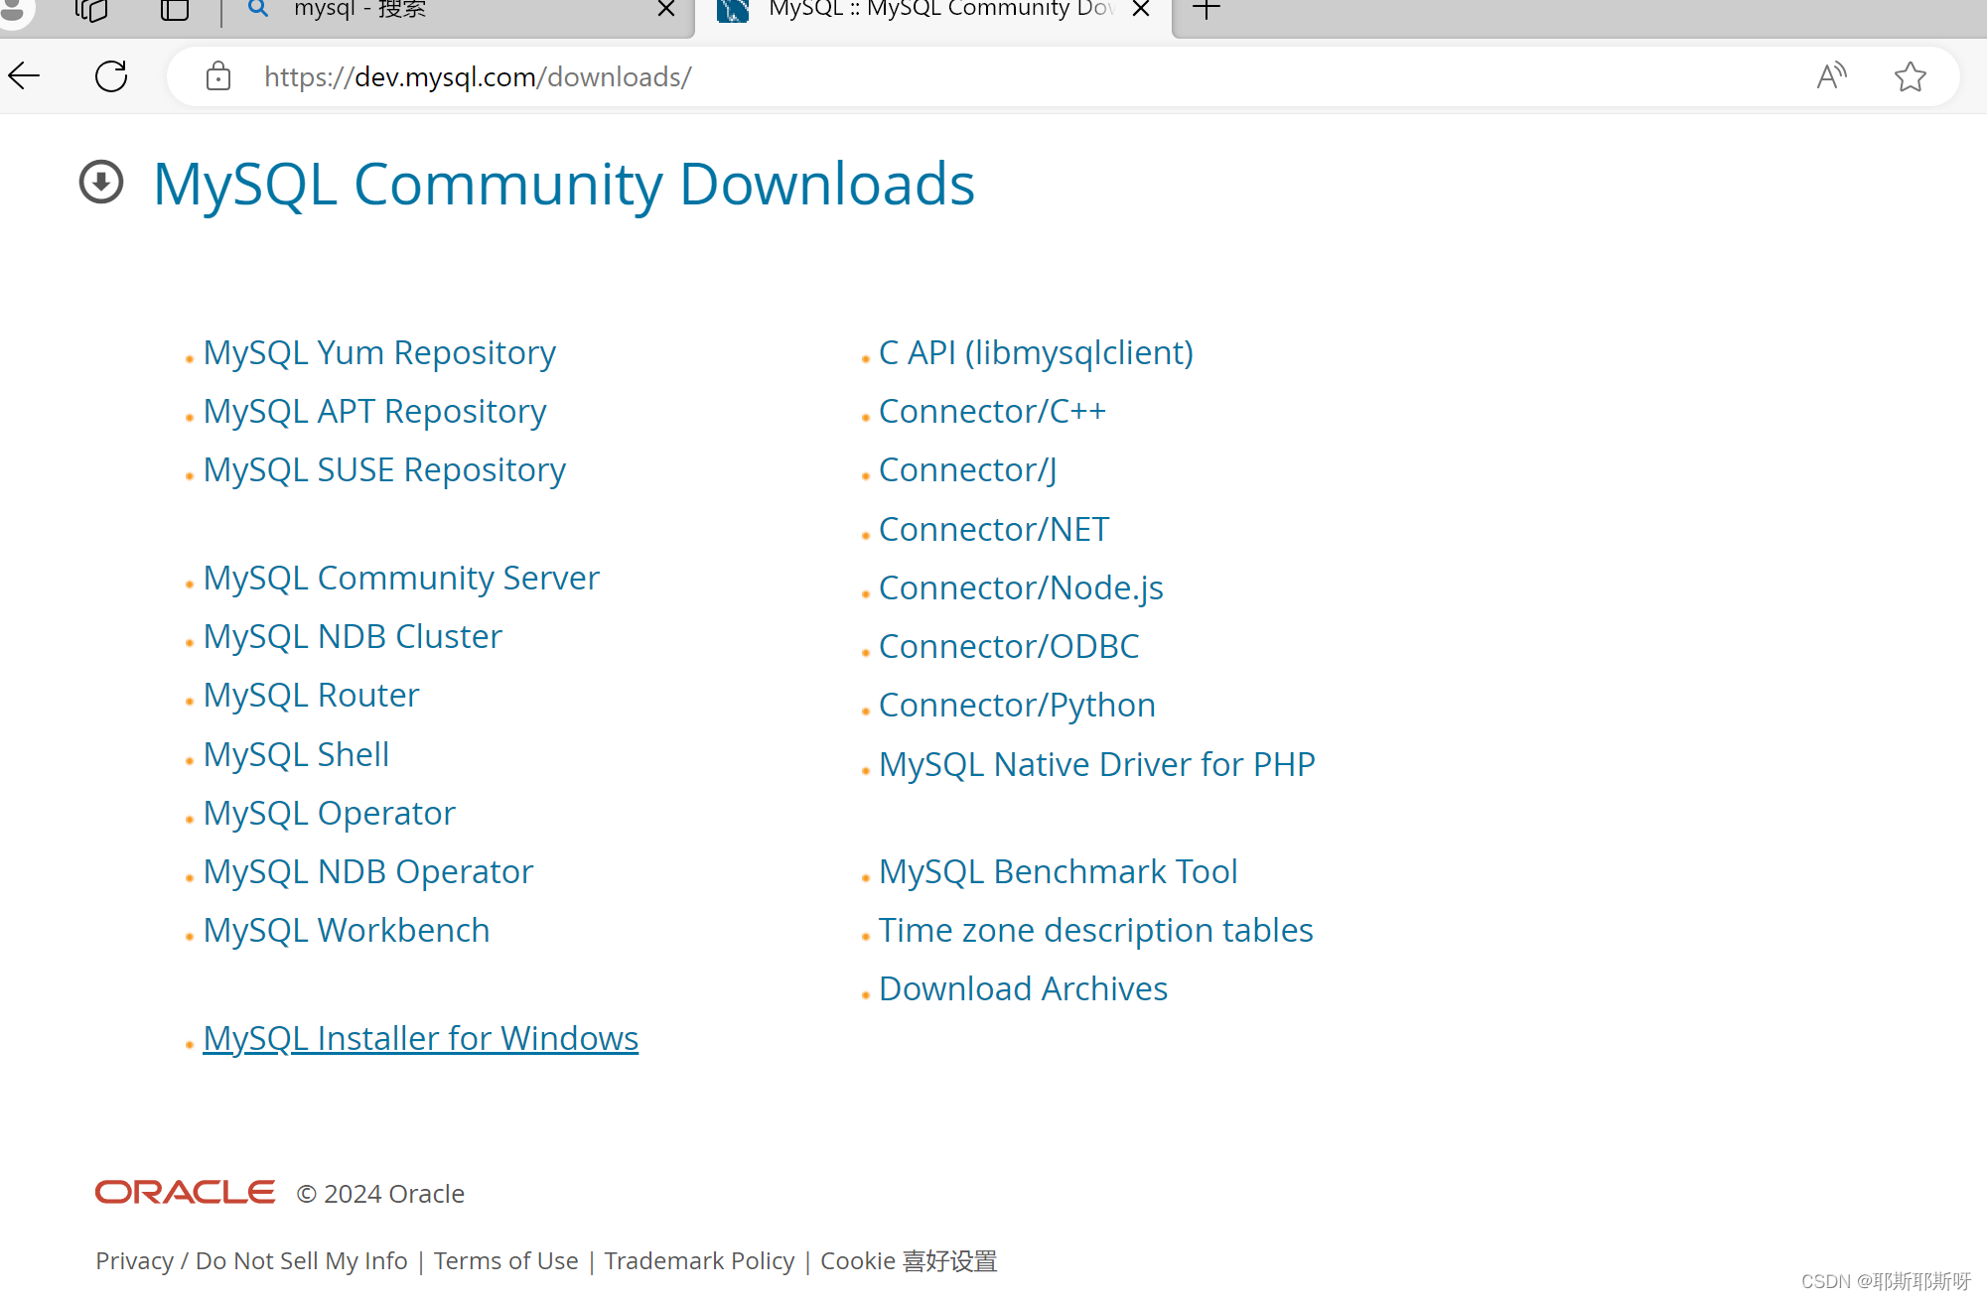Add page to favorites star
This screenshot has width=1987, height=1300.
coord(1910,76)
